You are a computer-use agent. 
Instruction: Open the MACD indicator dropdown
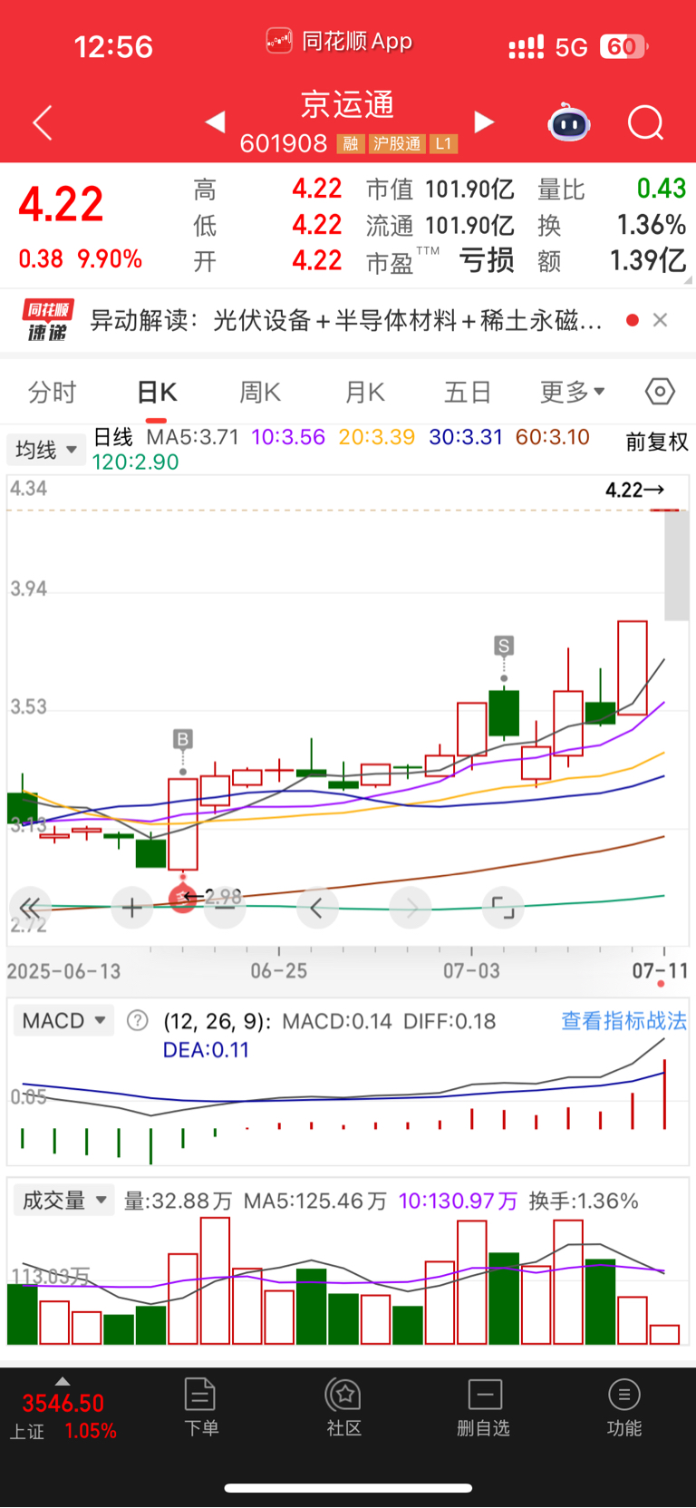pyautogui.click(x=63, y=1021)
